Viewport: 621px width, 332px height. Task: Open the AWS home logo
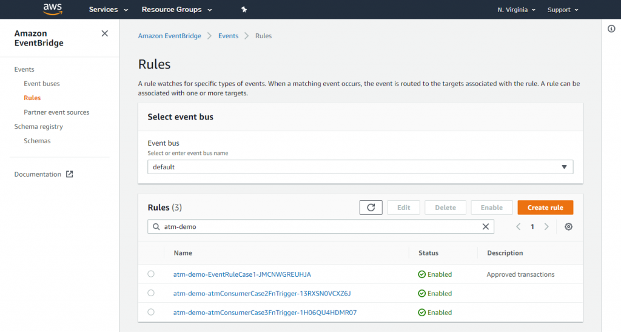(x=53, y=9)
